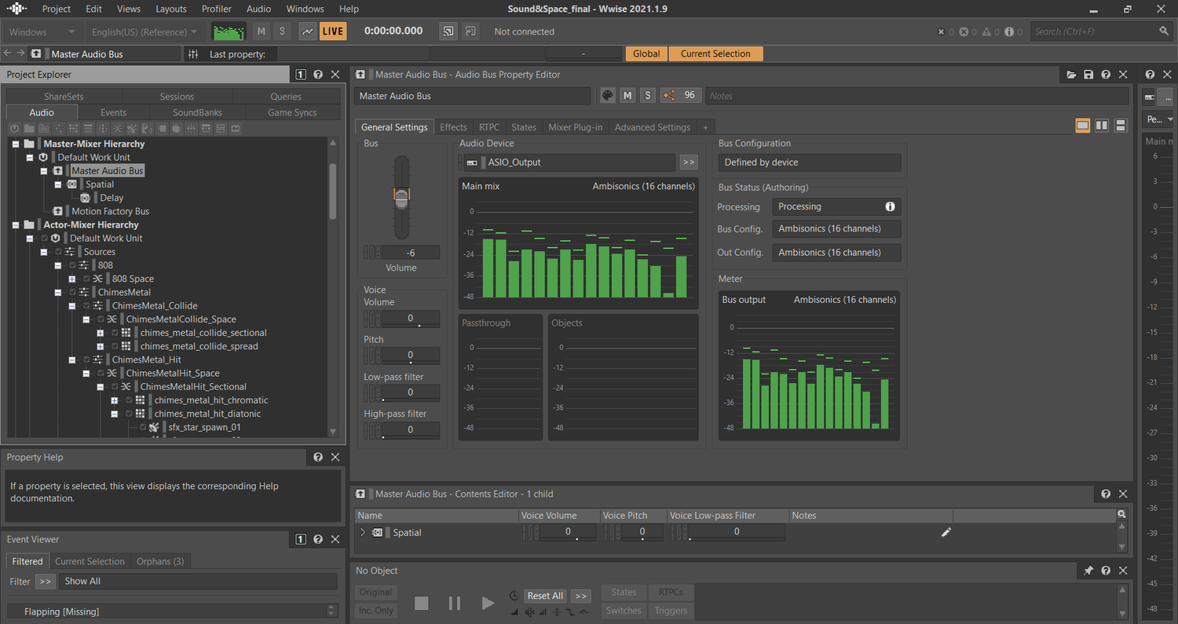The width and height of the screenshot is (1178, 624).
Task: Select the single-pane layout icon
Action: 1083,126
